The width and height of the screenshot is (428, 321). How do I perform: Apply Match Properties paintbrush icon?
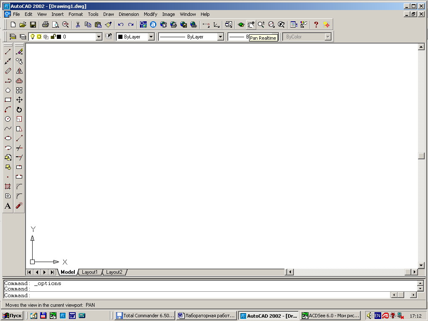(x=108, y=25)
